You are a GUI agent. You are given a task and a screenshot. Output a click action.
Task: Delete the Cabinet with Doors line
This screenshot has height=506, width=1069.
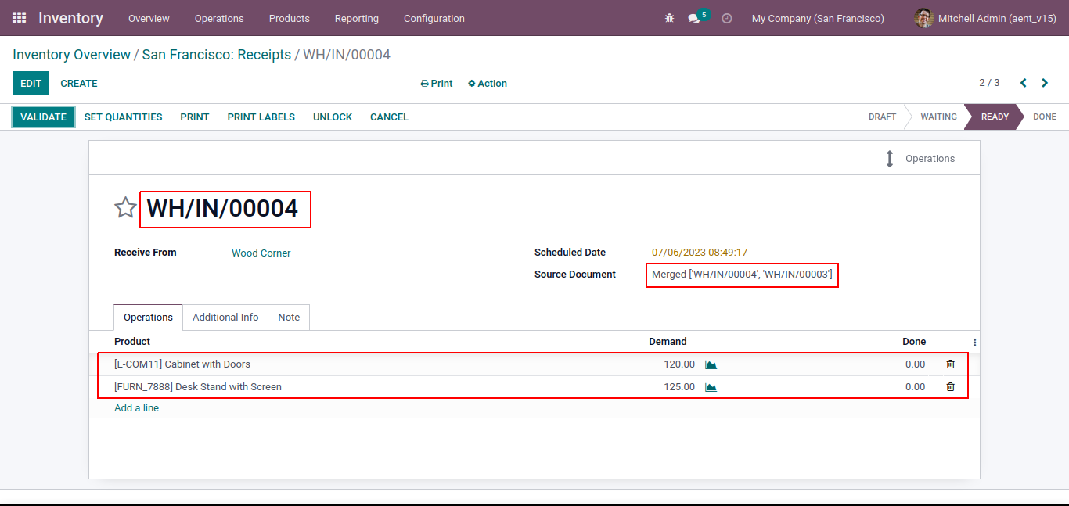[x=950, y=364]
